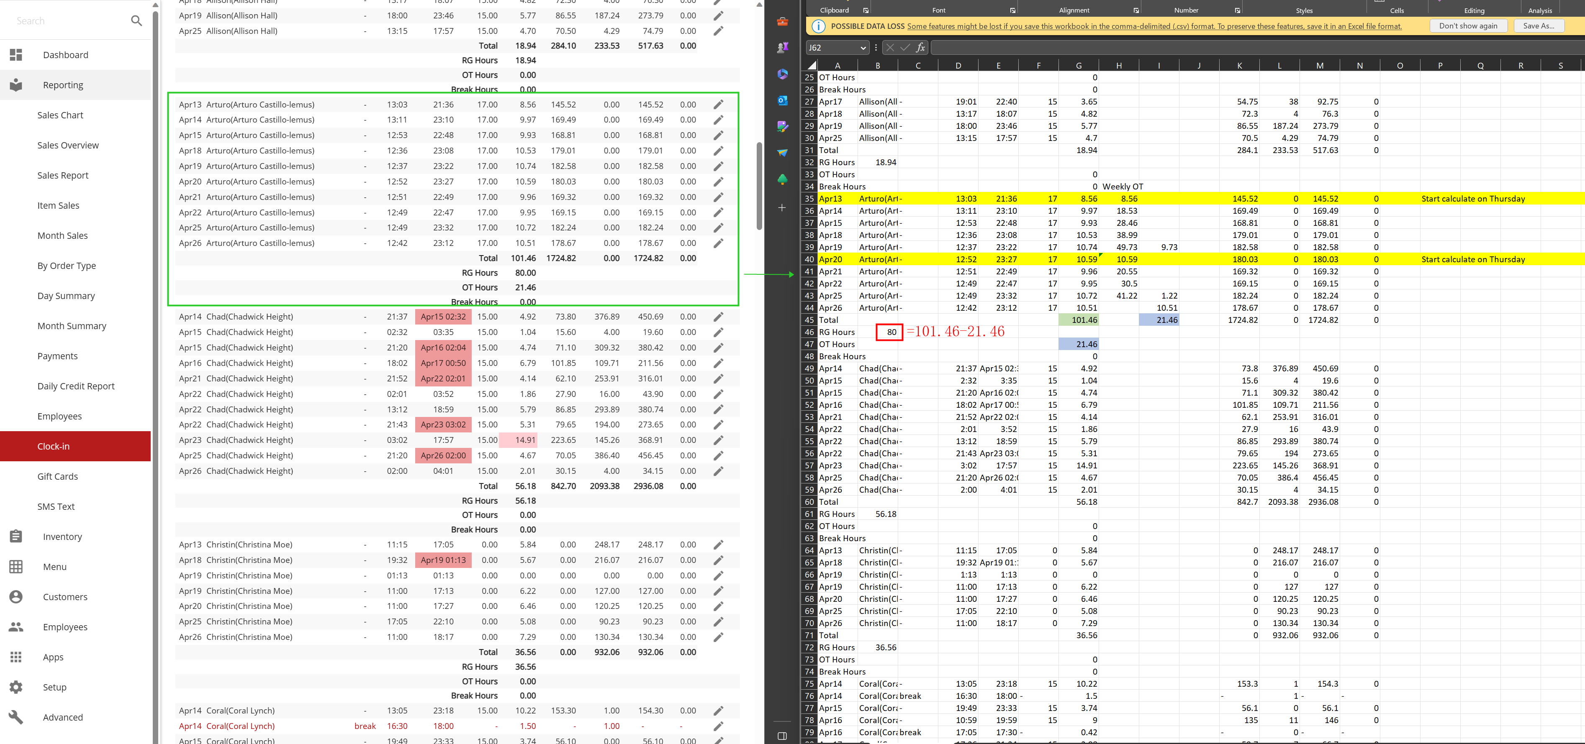Click the formula bar options dots
The height and width of the screenshot is (744, 1585).
[x=876, y=47]
